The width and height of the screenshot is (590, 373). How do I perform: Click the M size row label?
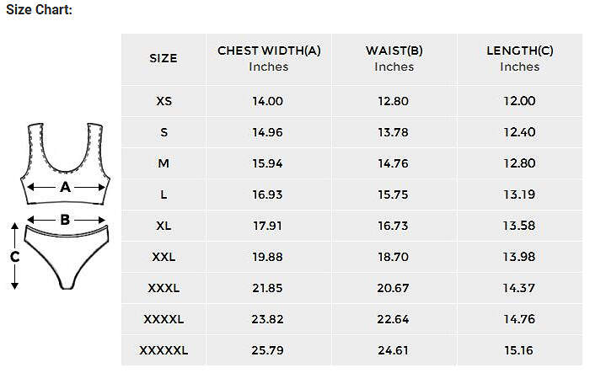(164, 163)
